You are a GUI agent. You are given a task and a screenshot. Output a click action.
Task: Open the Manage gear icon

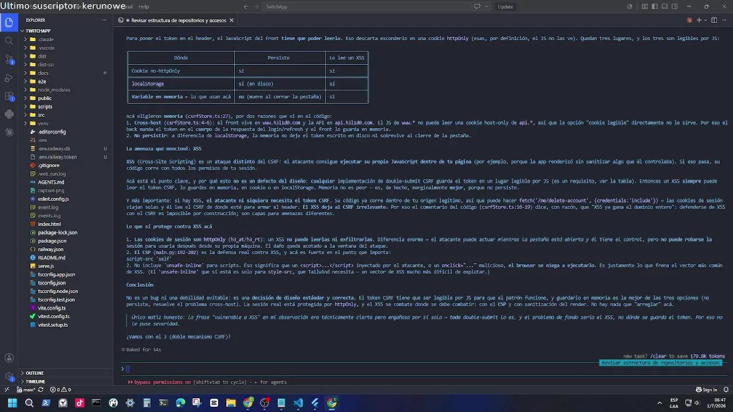tap(9, 377)
